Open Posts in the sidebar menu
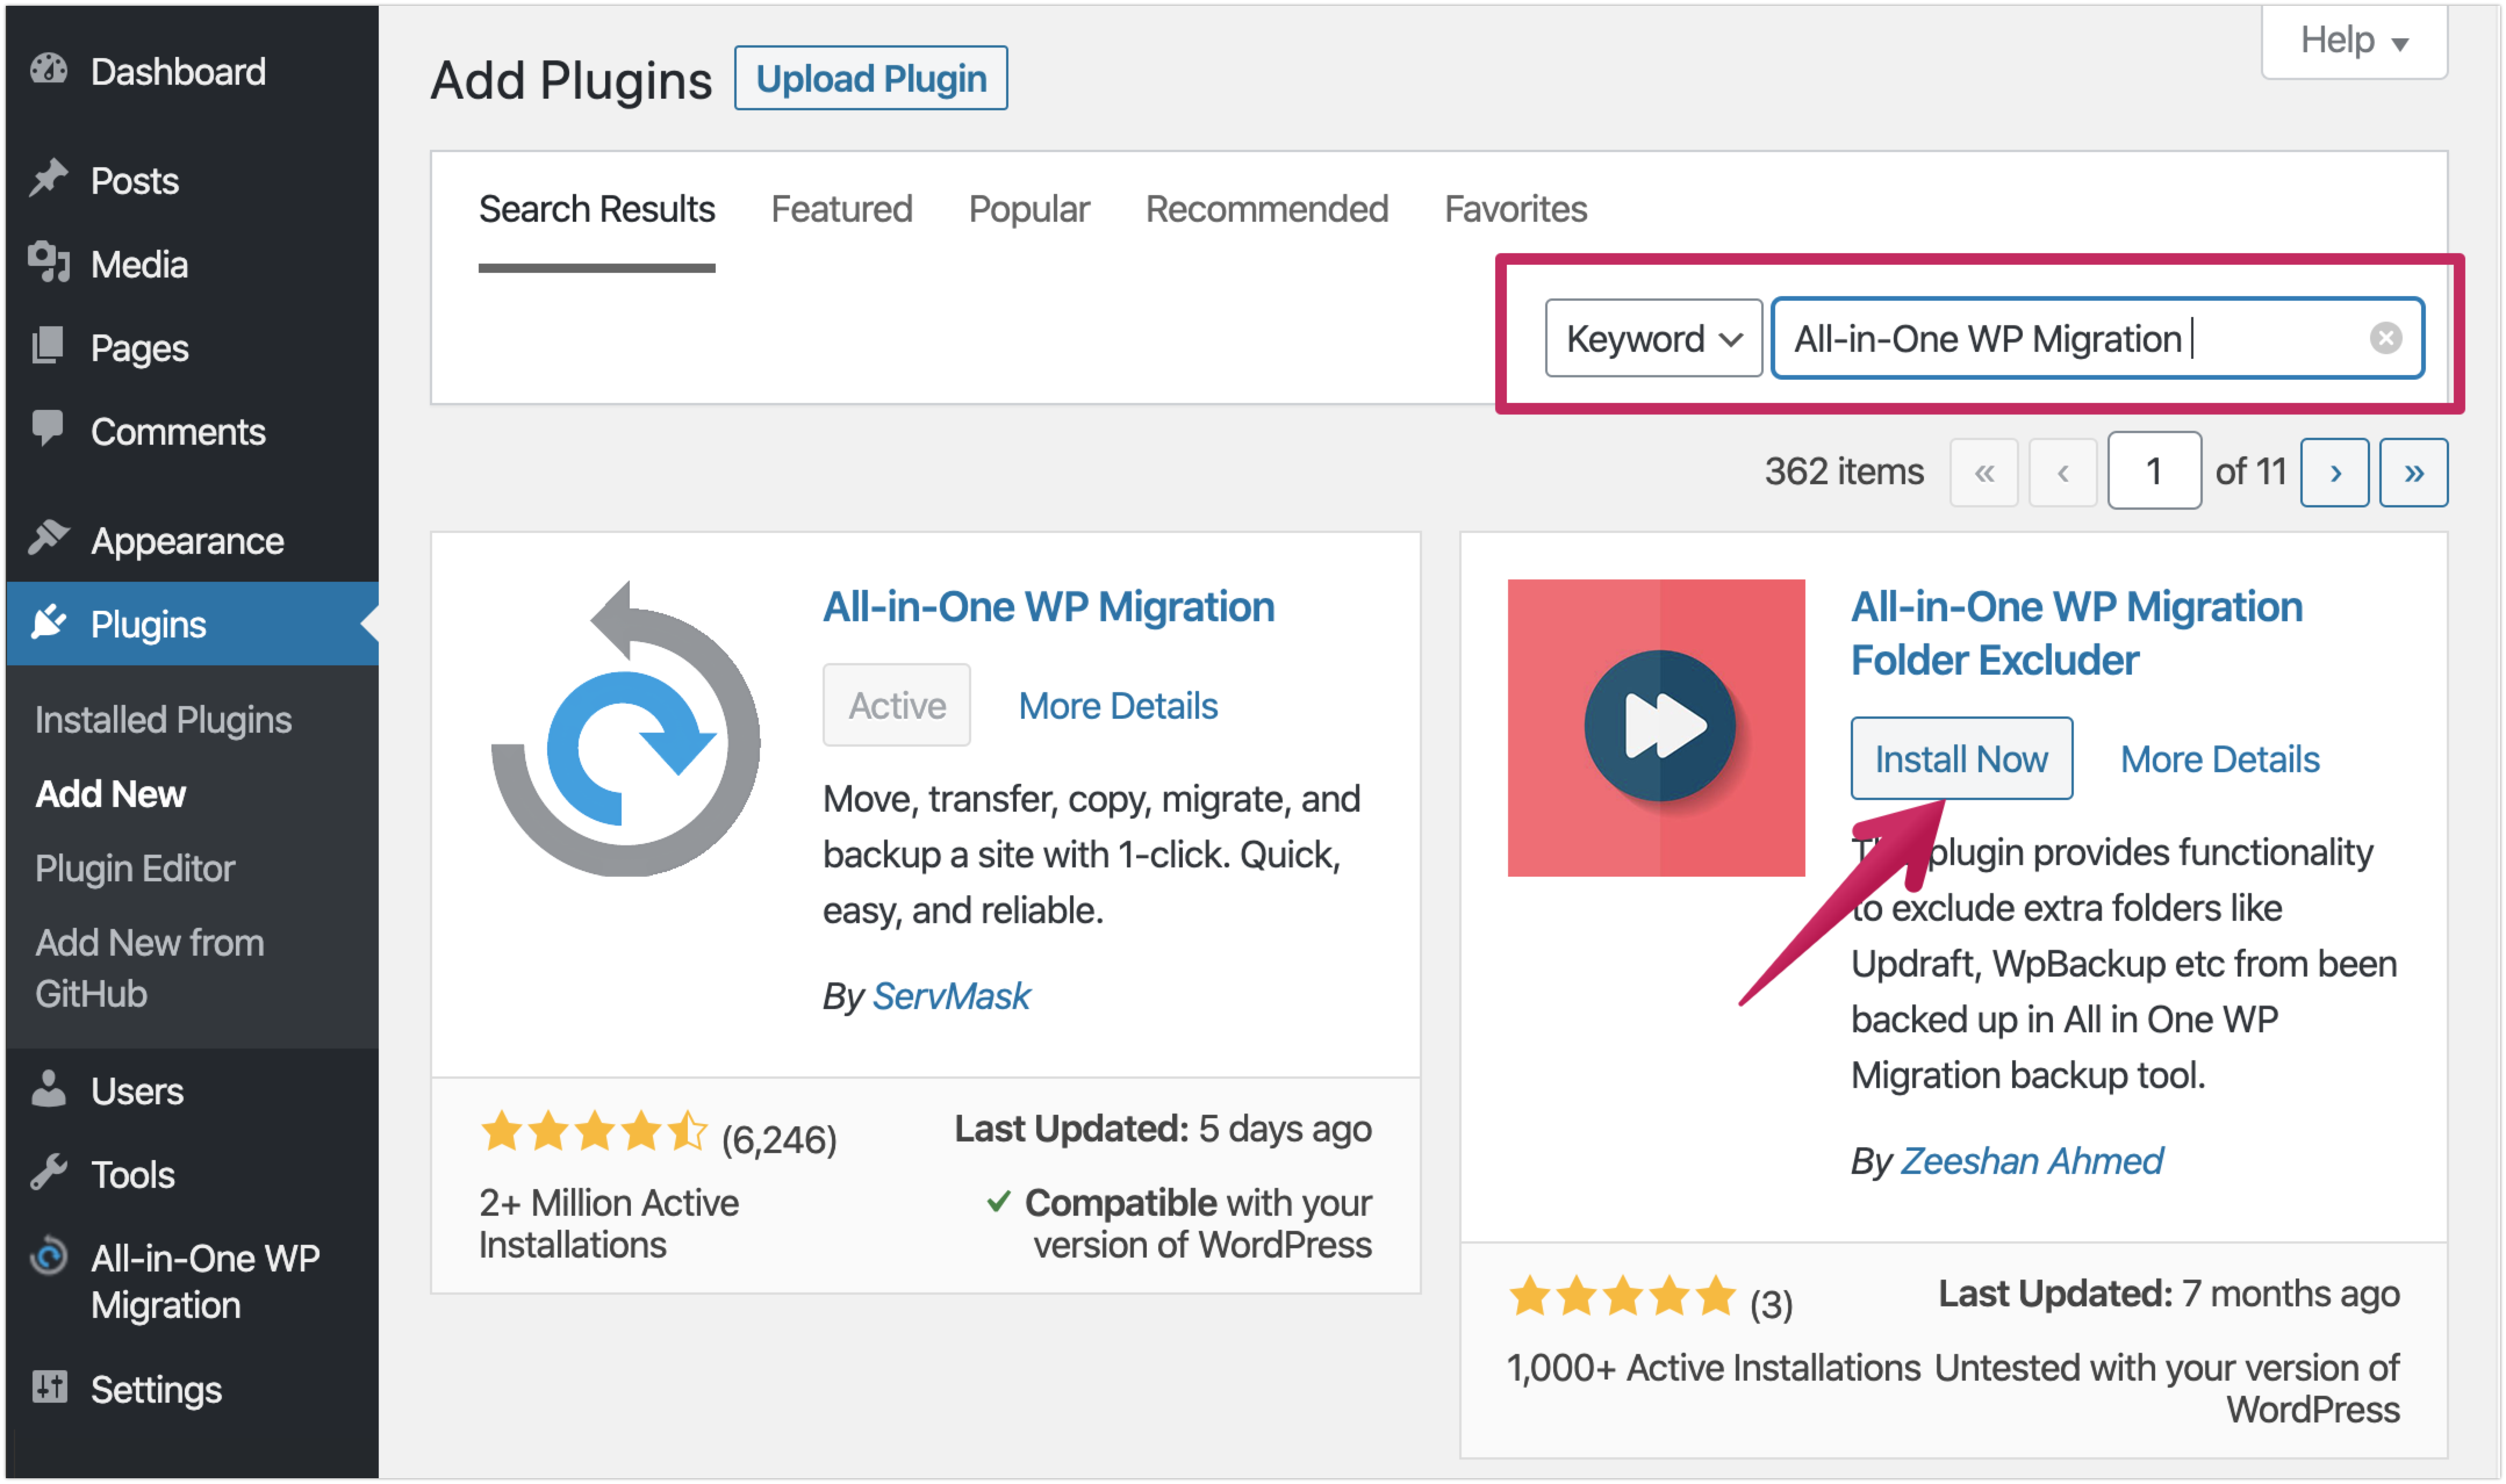This screenshot has height=1484, width=2506. coord(192,180)
